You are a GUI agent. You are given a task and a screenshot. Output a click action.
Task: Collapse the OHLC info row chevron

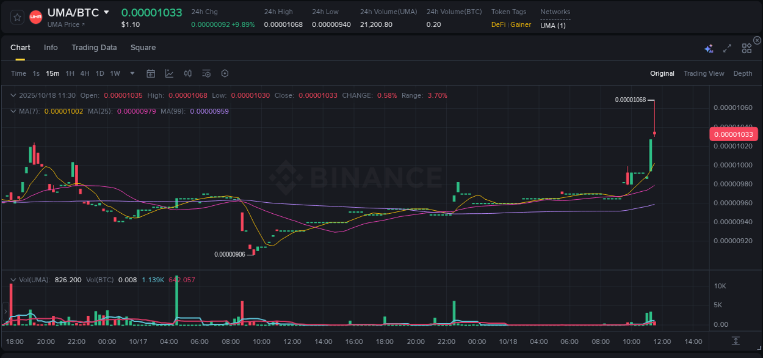(x=13, y=95)
